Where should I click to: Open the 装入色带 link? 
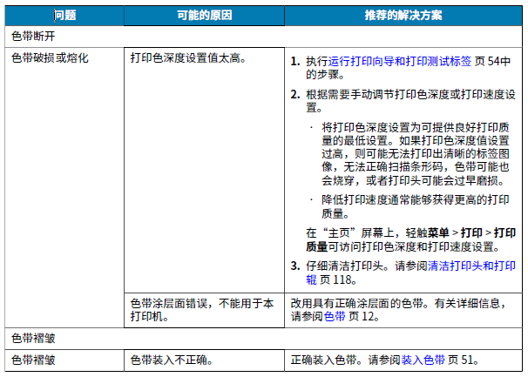coord(423,360)
